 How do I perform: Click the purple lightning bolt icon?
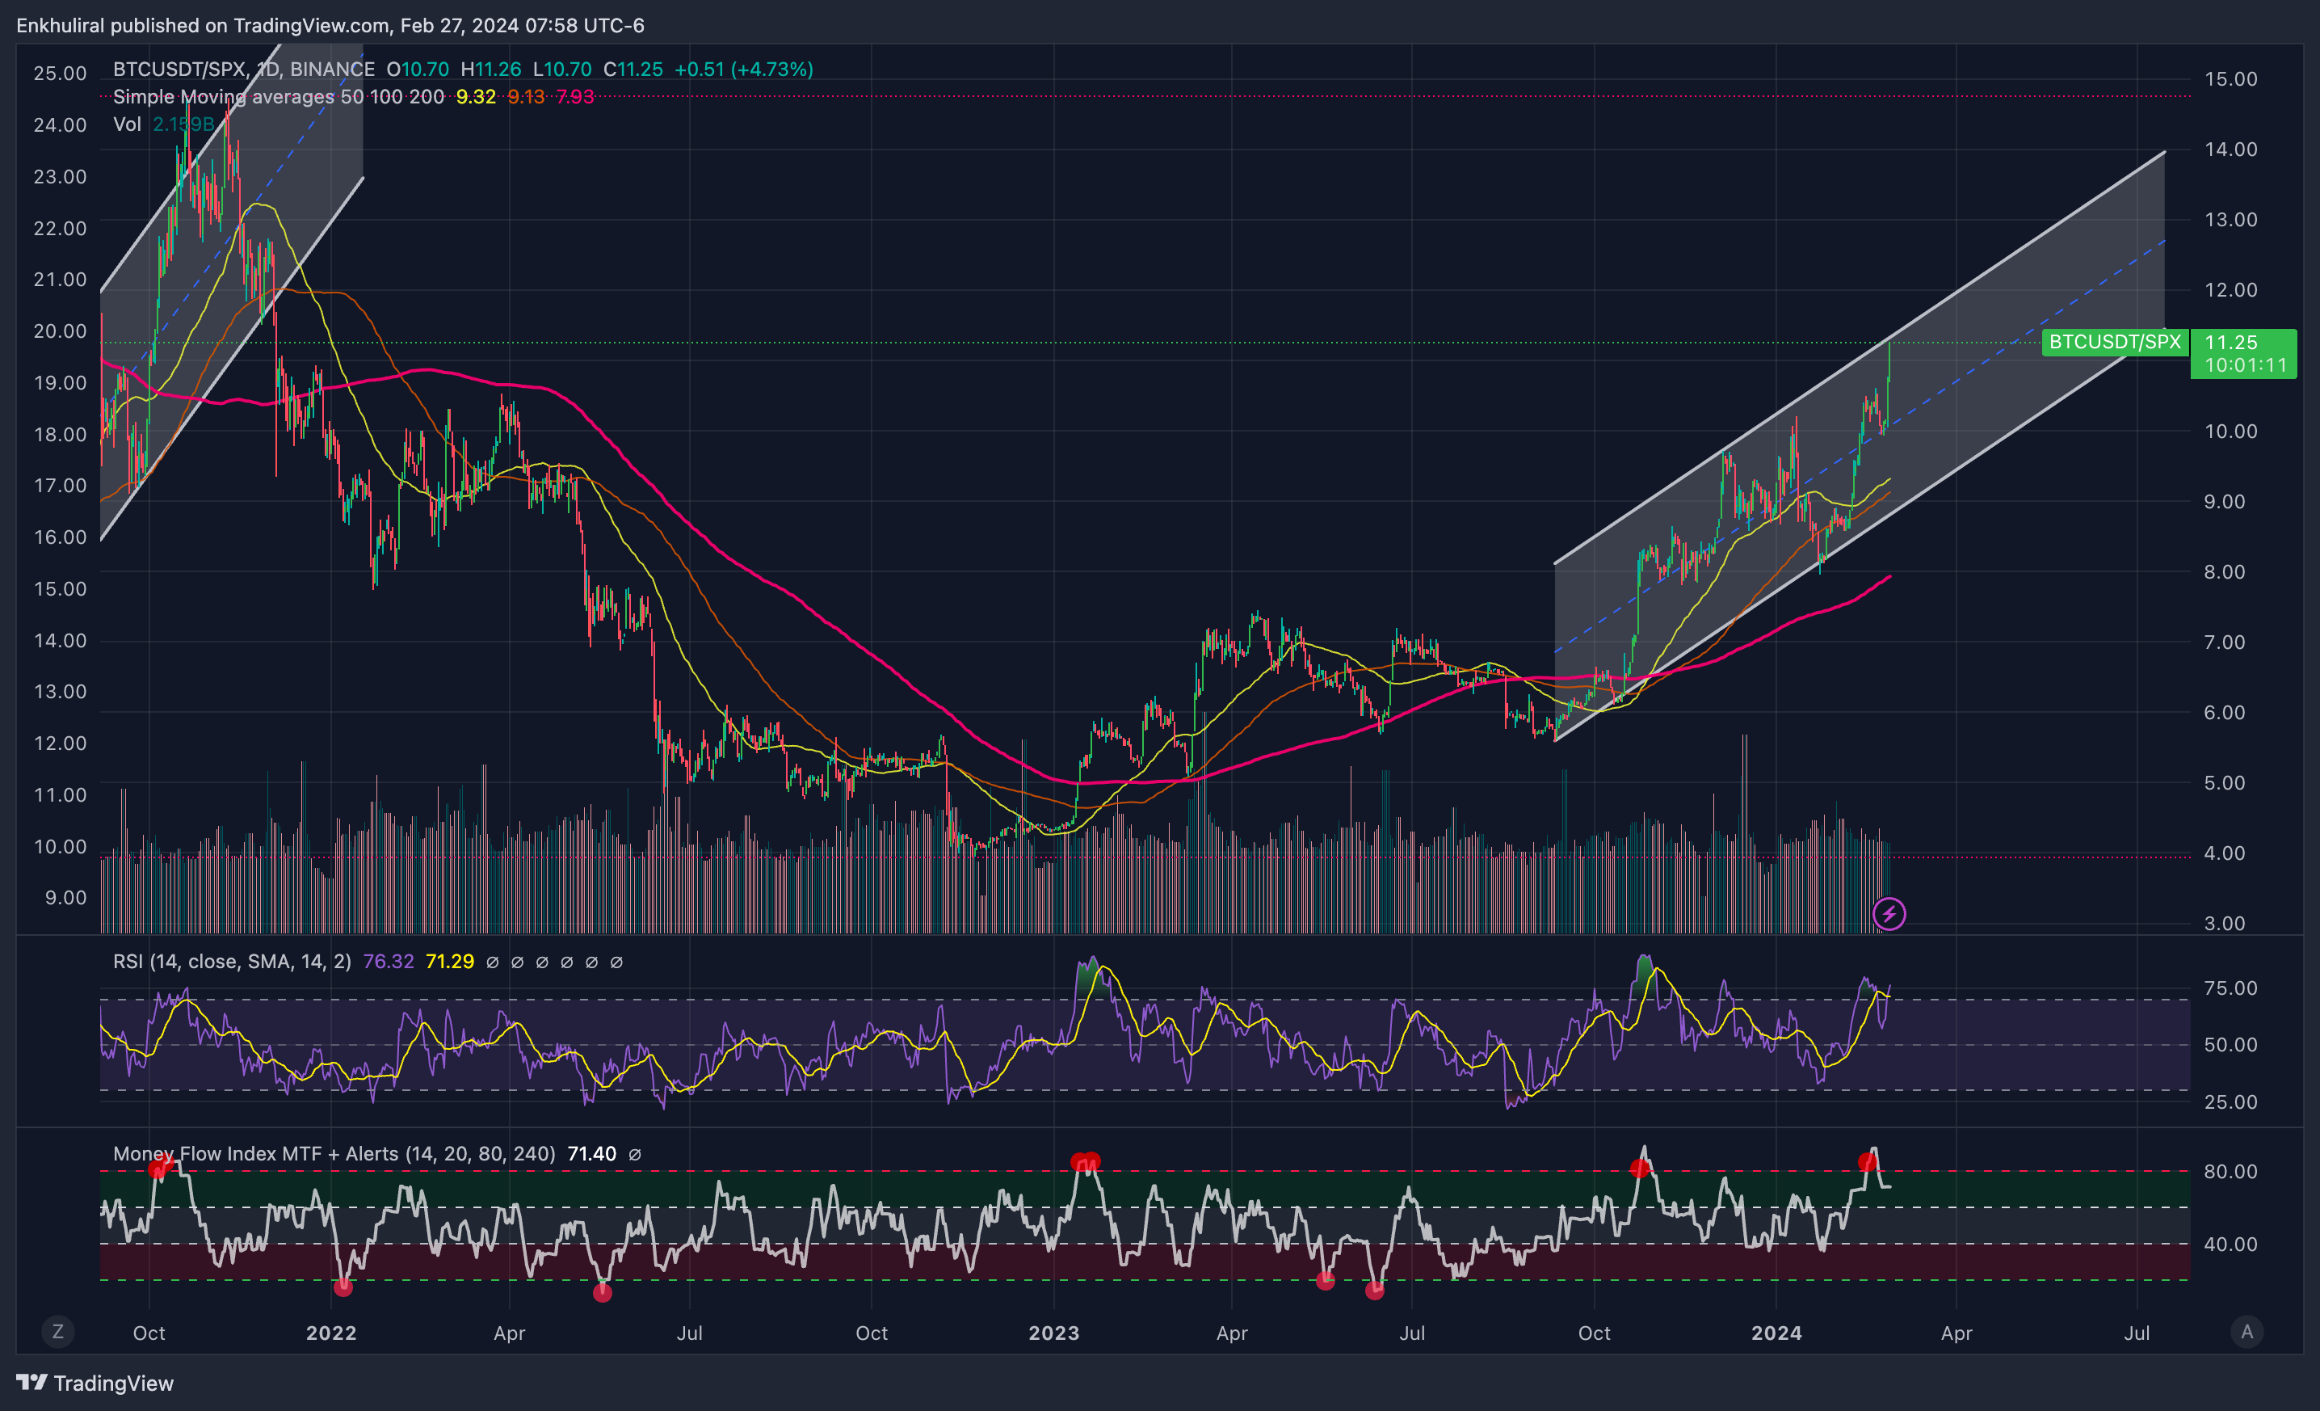pyautogui.click(x=1889, y=914)
